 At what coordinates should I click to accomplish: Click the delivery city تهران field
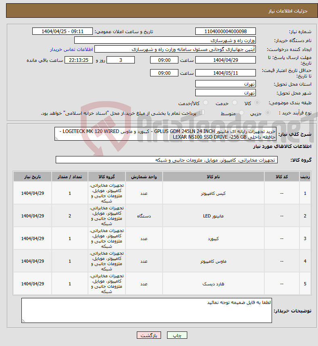pos(226,93)
